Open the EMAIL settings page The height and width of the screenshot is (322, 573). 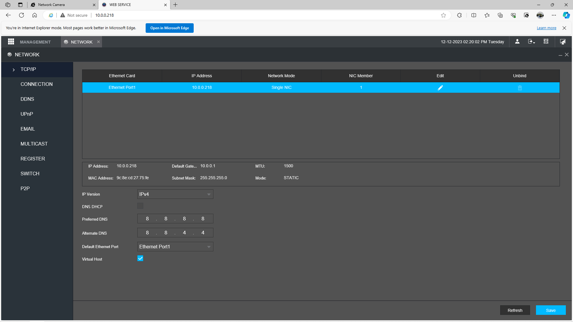(x=28, y=129)
